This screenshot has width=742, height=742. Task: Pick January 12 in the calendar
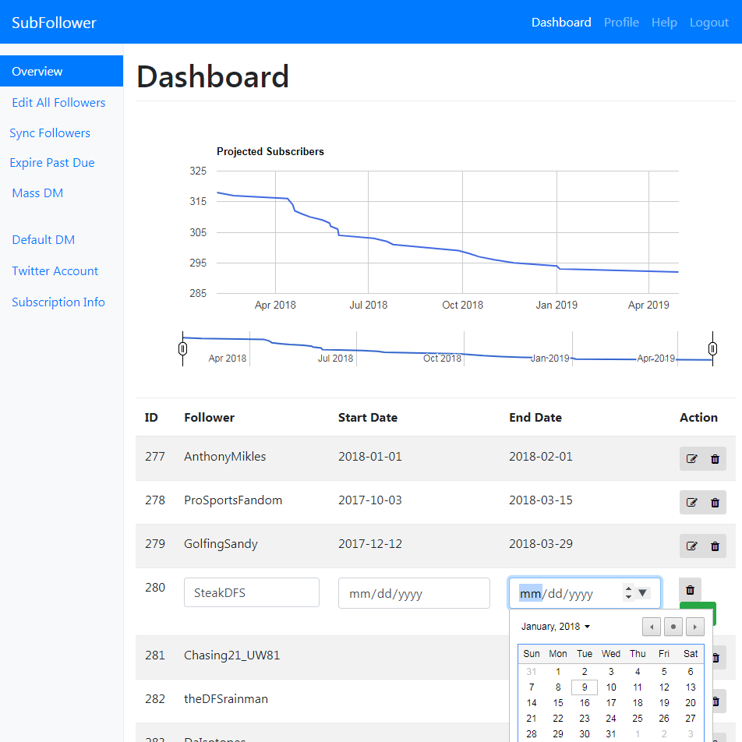[x=664, y=687]
